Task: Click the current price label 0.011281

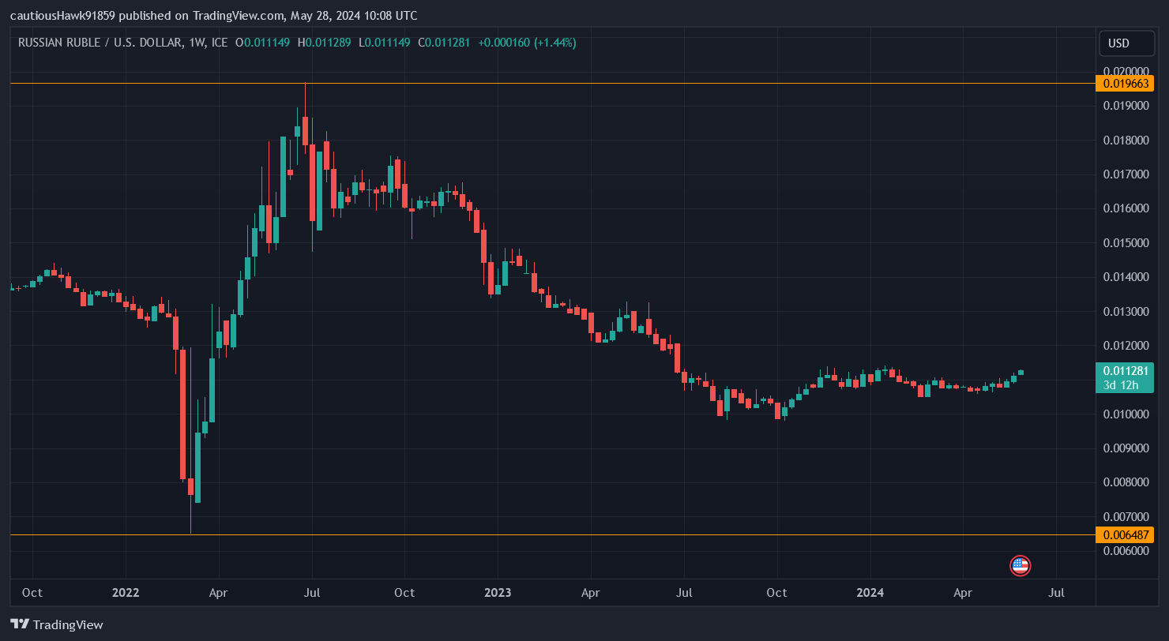Action: [x=1126, y=371]
